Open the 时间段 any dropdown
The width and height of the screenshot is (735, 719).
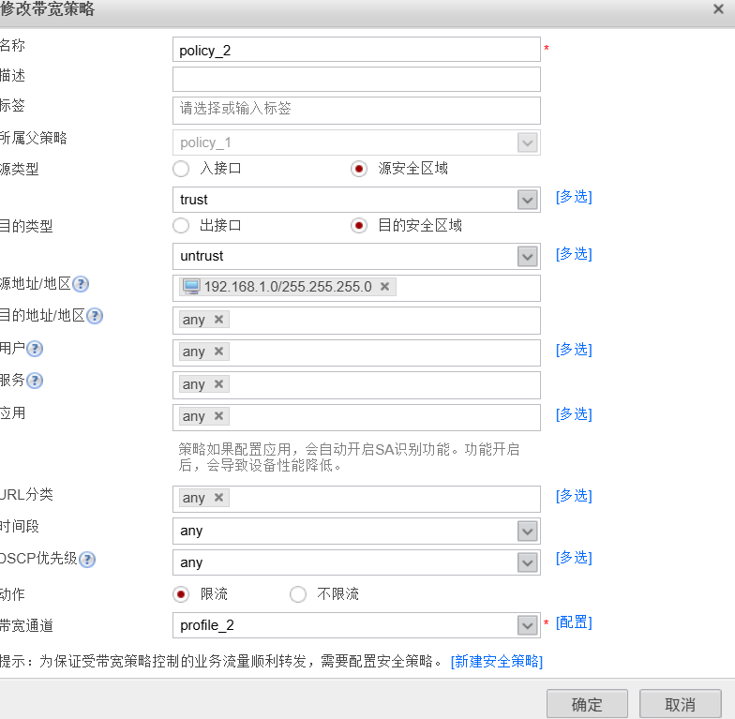click(527, 532)
